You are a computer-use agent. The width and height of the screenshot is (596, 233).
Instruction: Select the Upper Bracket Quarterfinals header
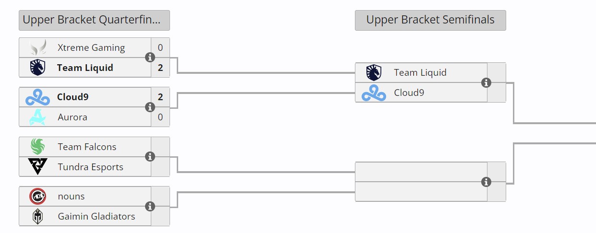point(94,20)
